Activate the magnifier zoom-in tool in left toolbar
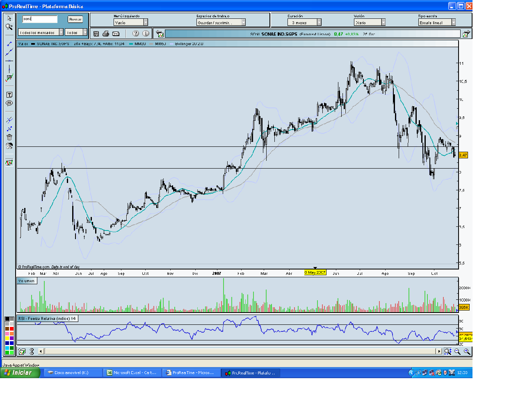Image resolution: width=525 pixels, height=420 pixels. point(9,27)
